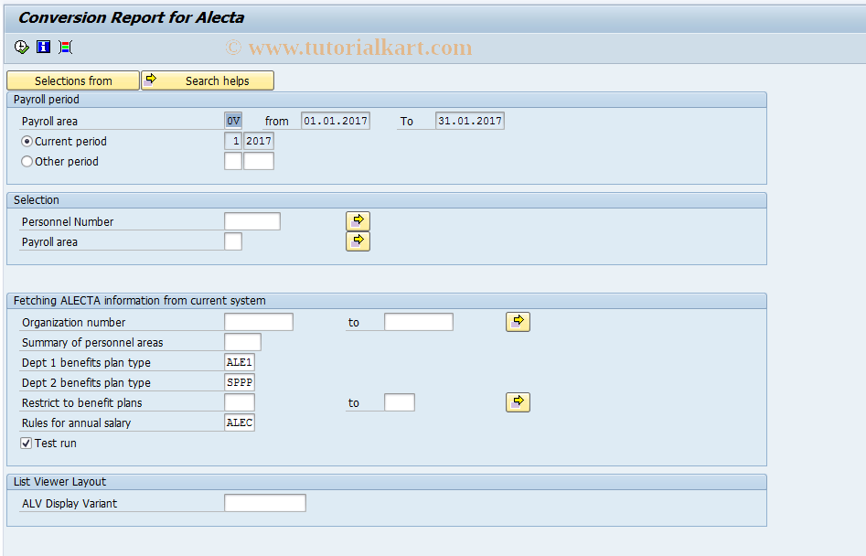The image size is (866, 556).
Task: Click the Summary of personnel areas field
Action: click(242, 342)
